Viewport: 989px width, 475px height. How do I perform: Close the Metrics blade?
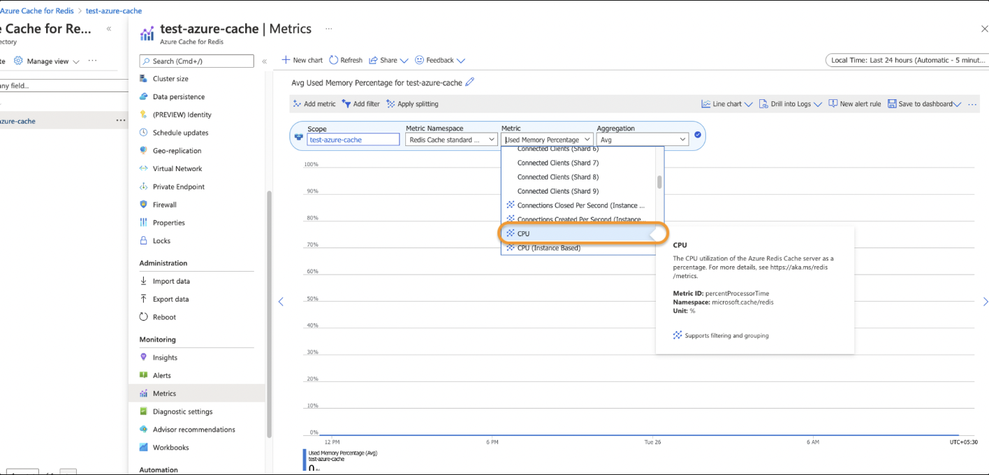(984, 29)
